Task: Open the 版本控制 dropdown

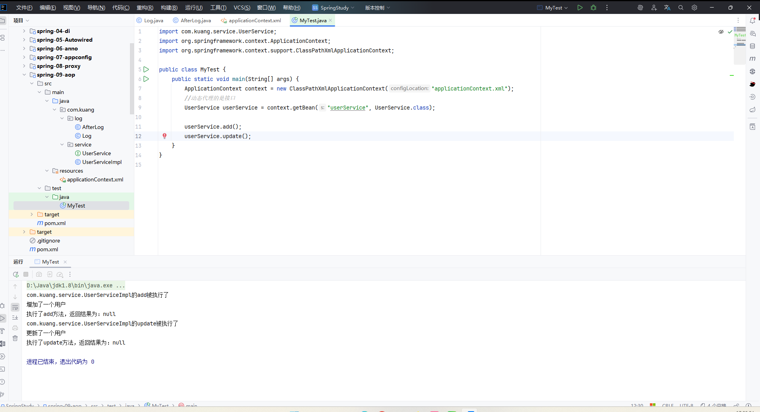Action: pyautogui.click(x=378, y=8)
